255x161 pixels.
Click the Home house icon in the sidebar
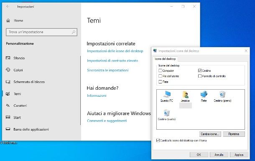(x=8, y=20)
